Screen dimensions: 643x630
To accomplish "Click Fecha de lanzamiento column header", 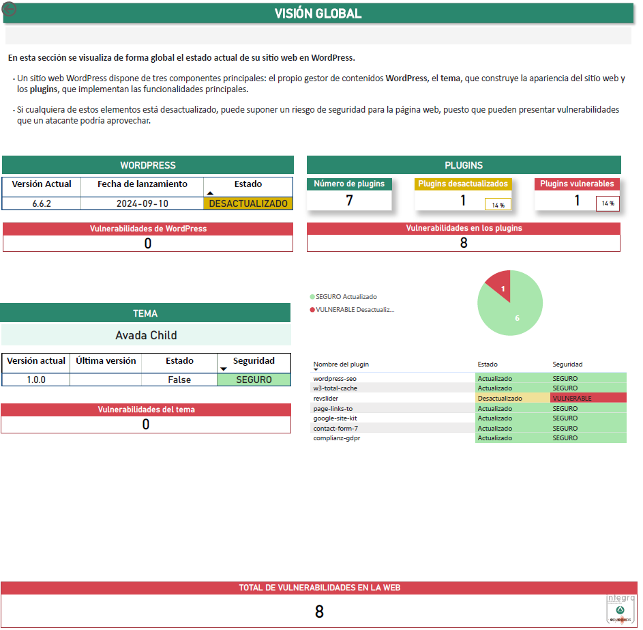I will (x=142, y=184).
